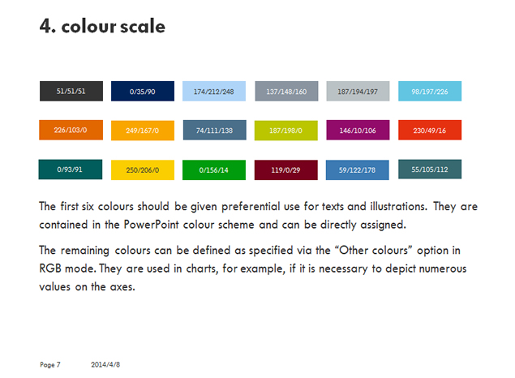Click the yellow 250/206/0 swatch
The image size is (515, 378).
coord(143,170)
